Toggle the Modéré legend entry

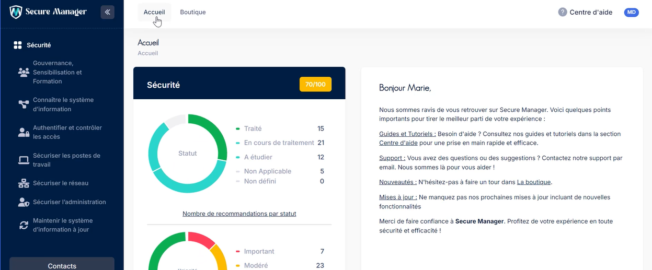(x=252, y=265)
